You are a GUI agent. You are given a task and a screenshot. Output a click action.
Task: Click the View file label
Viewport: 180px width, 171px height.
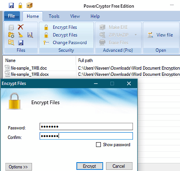[165, 35]
